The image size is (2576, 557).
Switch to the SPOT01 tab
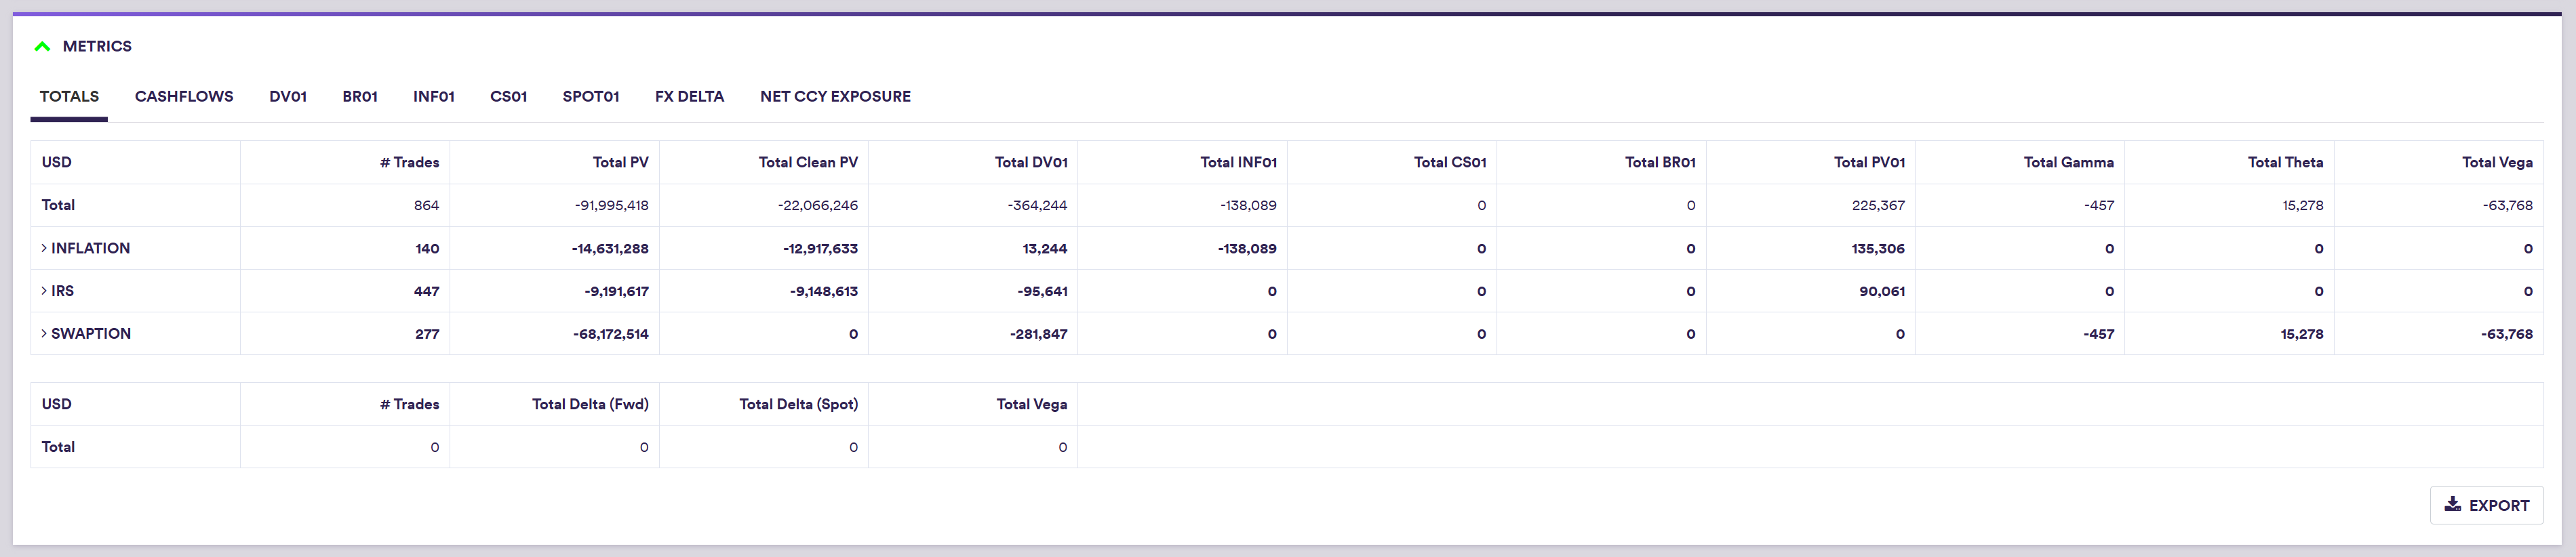tap(591, 97)
